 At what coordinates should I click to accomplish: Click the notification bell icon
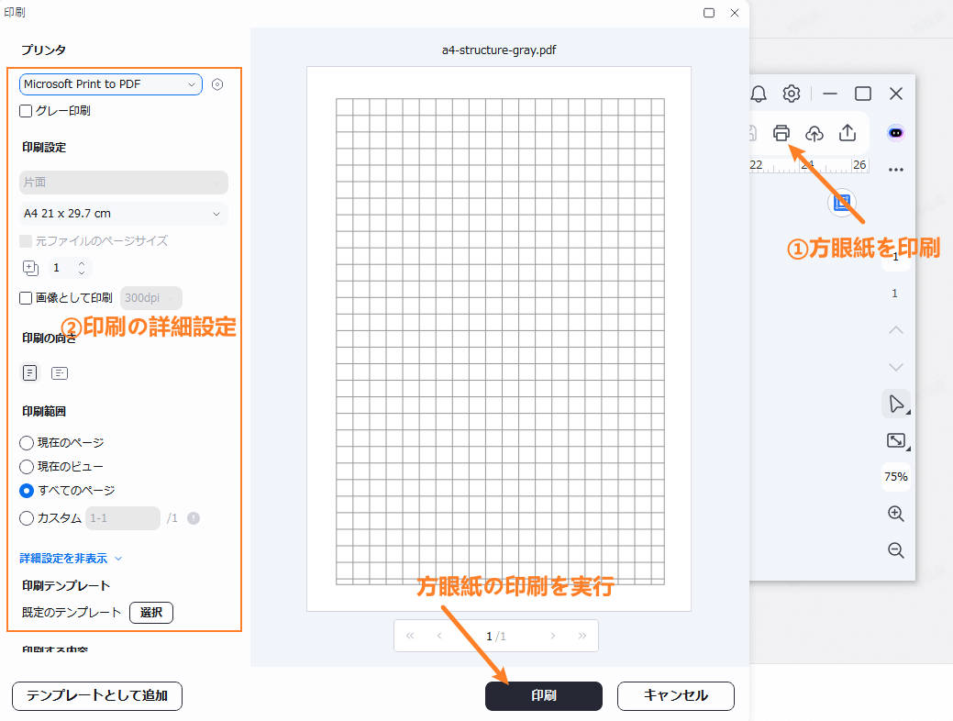pyautogui.click(x=759, y=94)
